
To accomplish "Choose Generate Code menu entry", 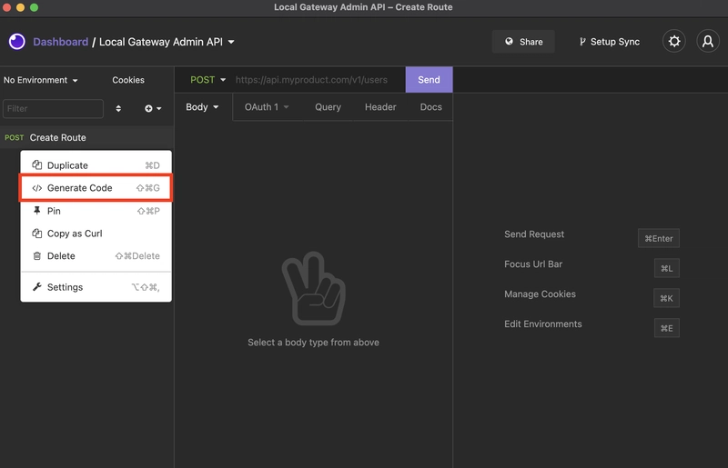I will click(96, 188).
